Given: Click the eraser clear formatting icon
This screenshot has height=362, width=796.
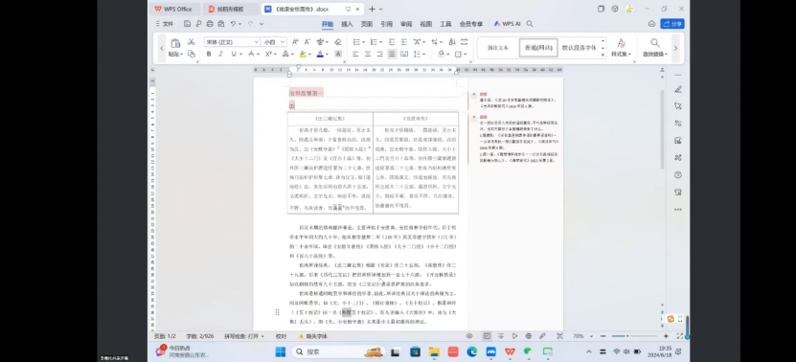Looking at the screenshot, I should [338, 41].
